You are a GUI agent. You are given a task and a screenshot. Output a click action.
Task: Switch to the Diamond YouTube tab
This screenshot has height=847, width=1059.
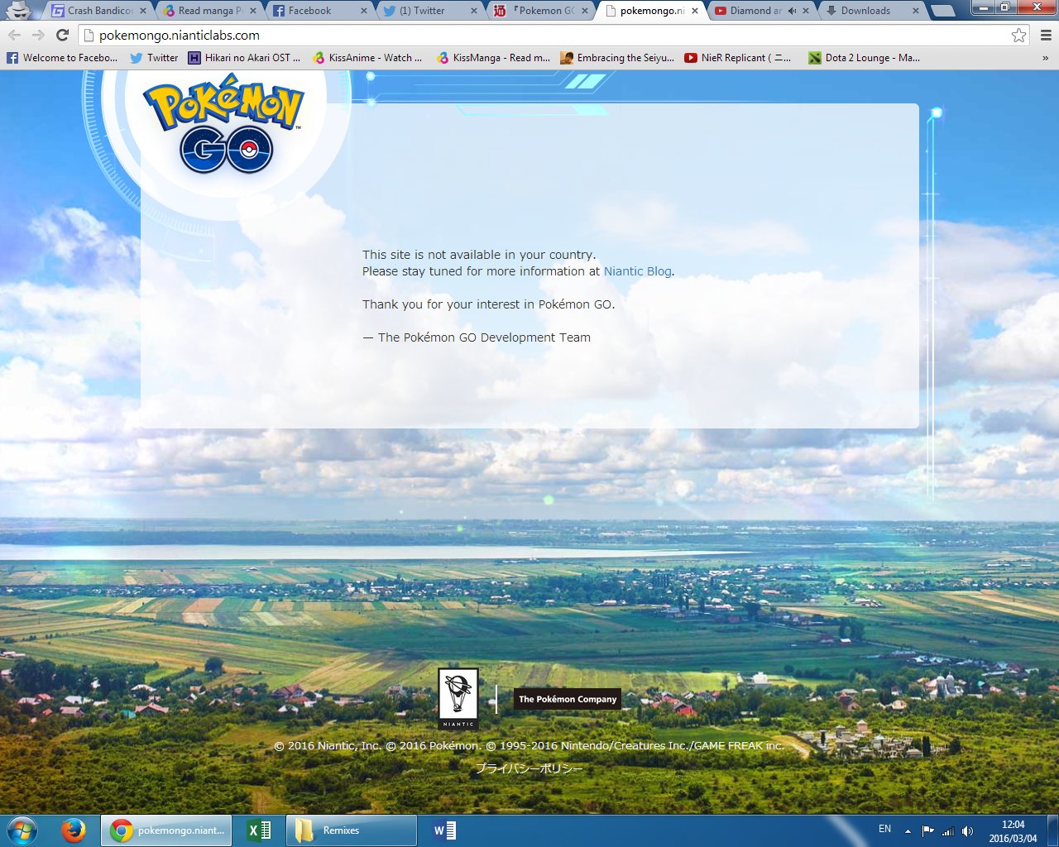[x=756, y=11]
